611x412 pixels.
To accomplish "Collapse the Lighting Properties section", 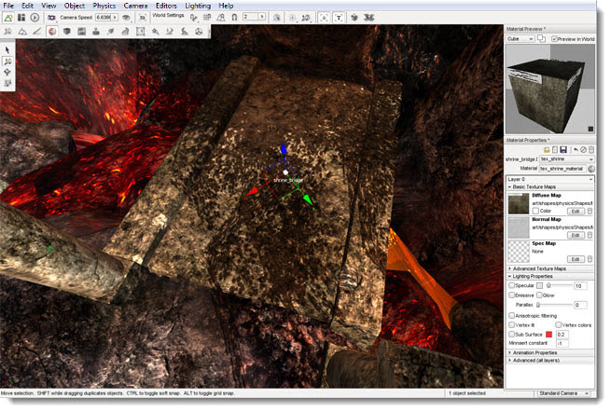I will [x=550, y=277].
